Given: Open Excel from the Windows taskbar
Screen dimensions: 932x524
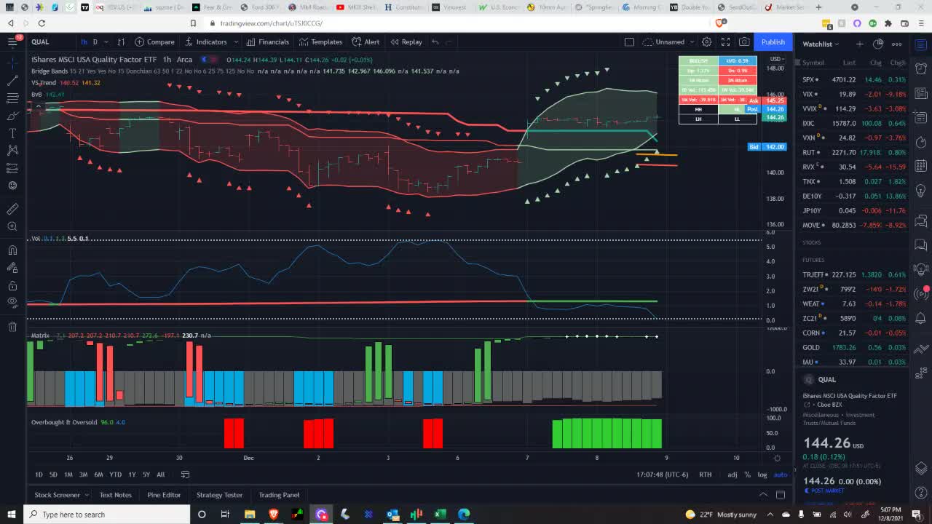Looking at the screenshot, I should [440, 515].
